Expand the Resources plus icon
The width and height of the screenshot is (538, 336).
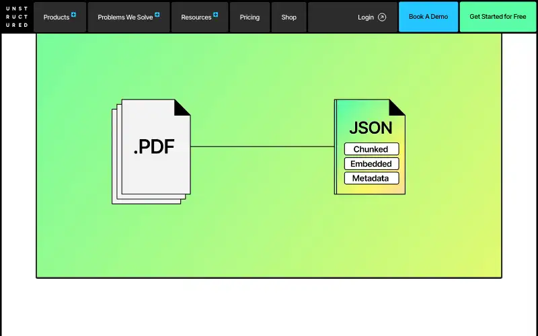(215, 14)
